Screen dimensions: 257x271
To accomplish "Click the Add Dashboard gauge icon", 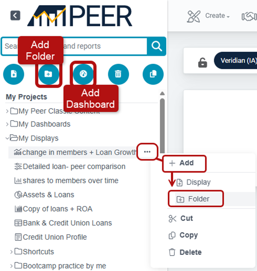I will [83, 74].
